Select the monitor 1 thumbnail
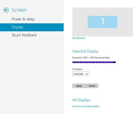This screenshot has height=114, width=138. (103, 22)
